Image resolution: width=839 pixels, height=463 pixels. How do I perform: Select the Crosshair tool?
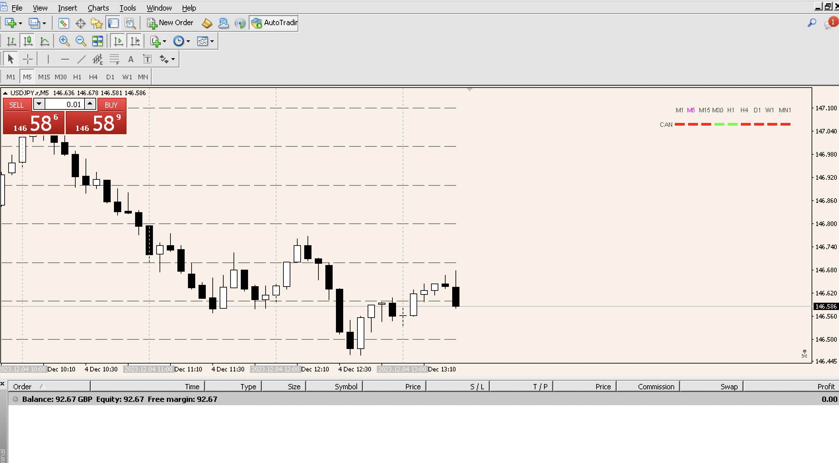coord(28,59)
